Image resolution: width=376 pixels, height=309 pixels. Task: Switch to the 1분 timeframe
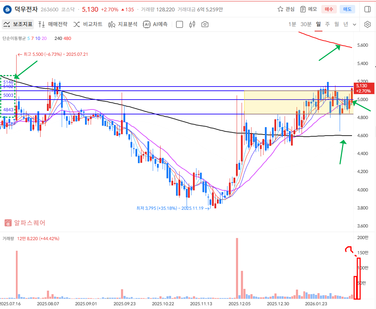[x=292, y=24]
